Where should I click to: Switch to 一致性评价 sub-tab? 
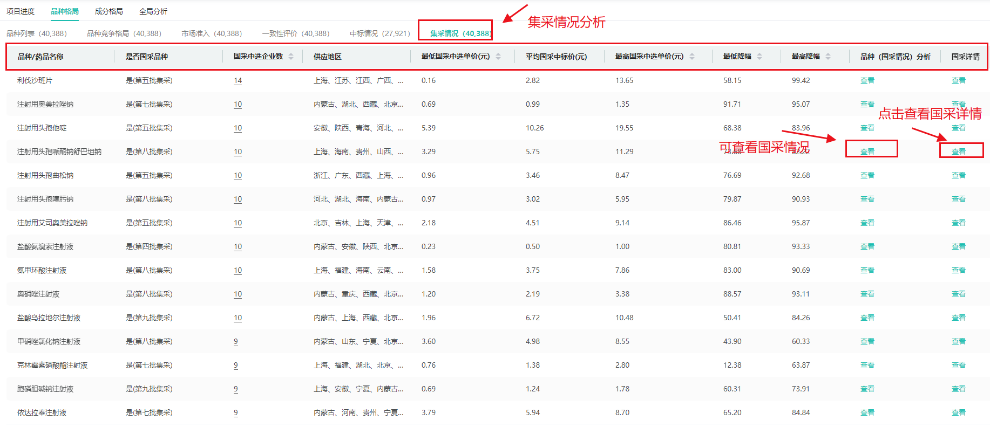(295, 33)
